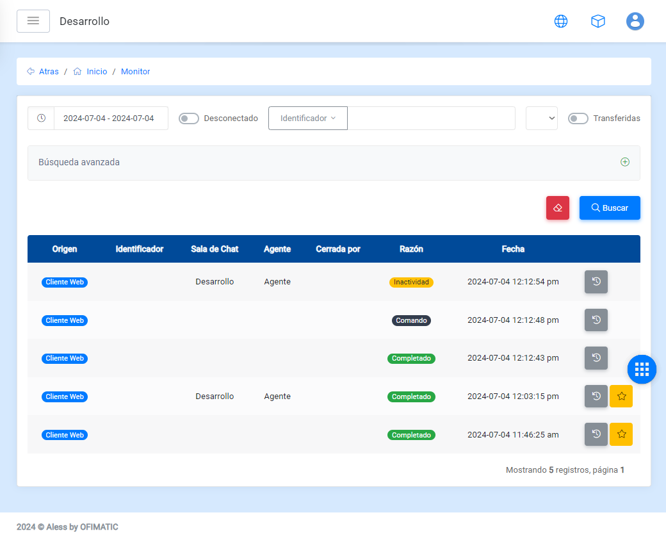Click the identifier search text field
666x540 pixels.
431,119
